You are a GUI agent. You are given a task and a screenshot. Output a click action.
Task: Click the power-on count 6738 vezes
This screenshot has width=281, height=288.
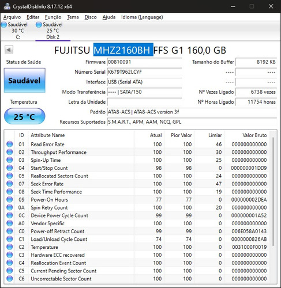[256, 92]
